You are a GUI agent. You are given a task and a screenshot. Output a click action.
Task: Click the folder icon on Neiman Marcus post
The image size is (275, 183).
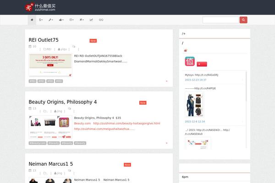pyautogui.click(x=45, y=173)
